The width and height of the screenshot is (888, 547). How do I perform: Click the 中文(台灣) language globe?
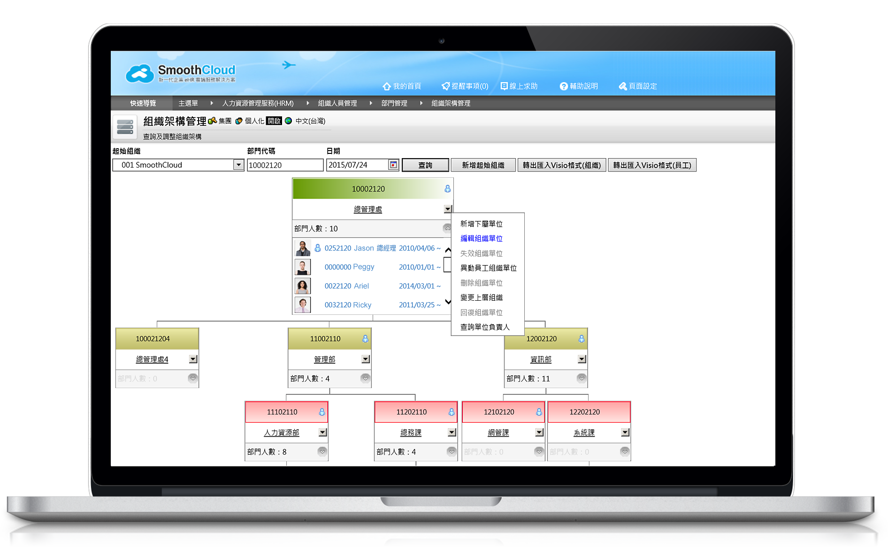(x=288, y=121)
